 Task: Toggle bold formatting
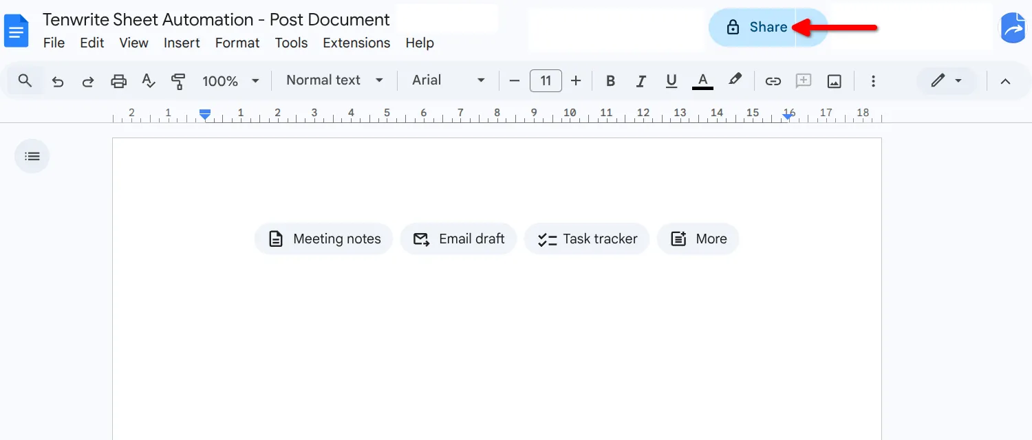[x=610, y=80]
